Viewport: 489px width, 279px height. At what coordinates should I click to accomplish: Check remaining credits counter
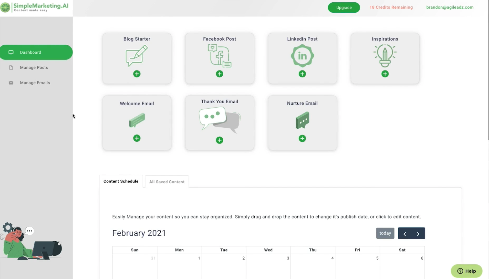(x=391, y=7)
